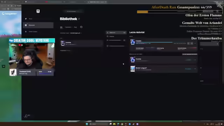224x126 pixels.
Task: Select the Fortnite entry in the library list
Action: (82, 43)
